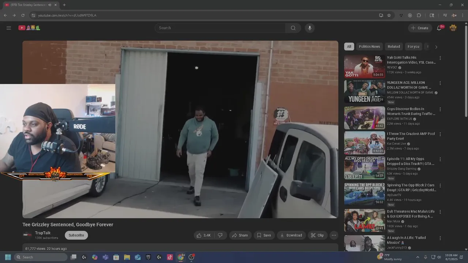Bookmark this page with the star icon
The width and height of the screenshot is (468, 263).
pos(389,15)
